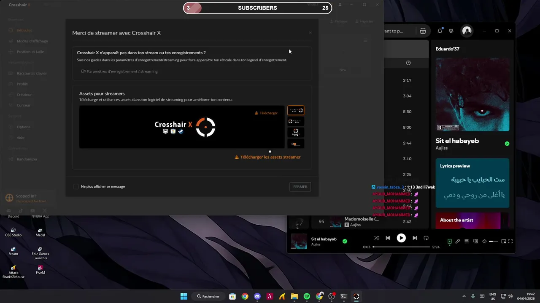Open Spotify Friend Activity icon
Viewport: 540px width, 303px height.
pos(451,31)
